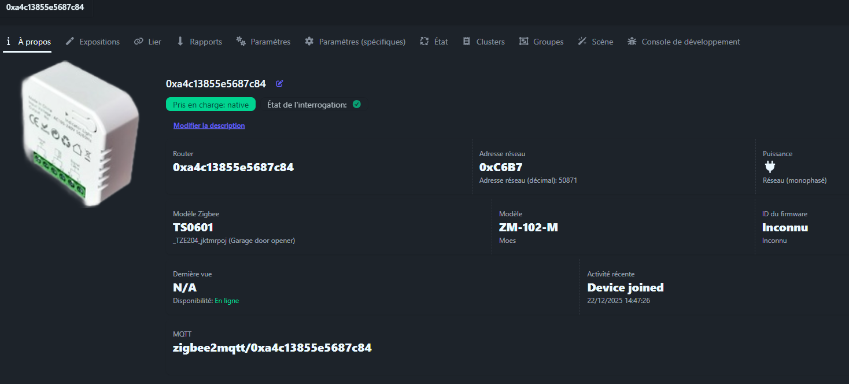Open the Groupes tab
The image size is (849, 384).
[x=548, y=42]
